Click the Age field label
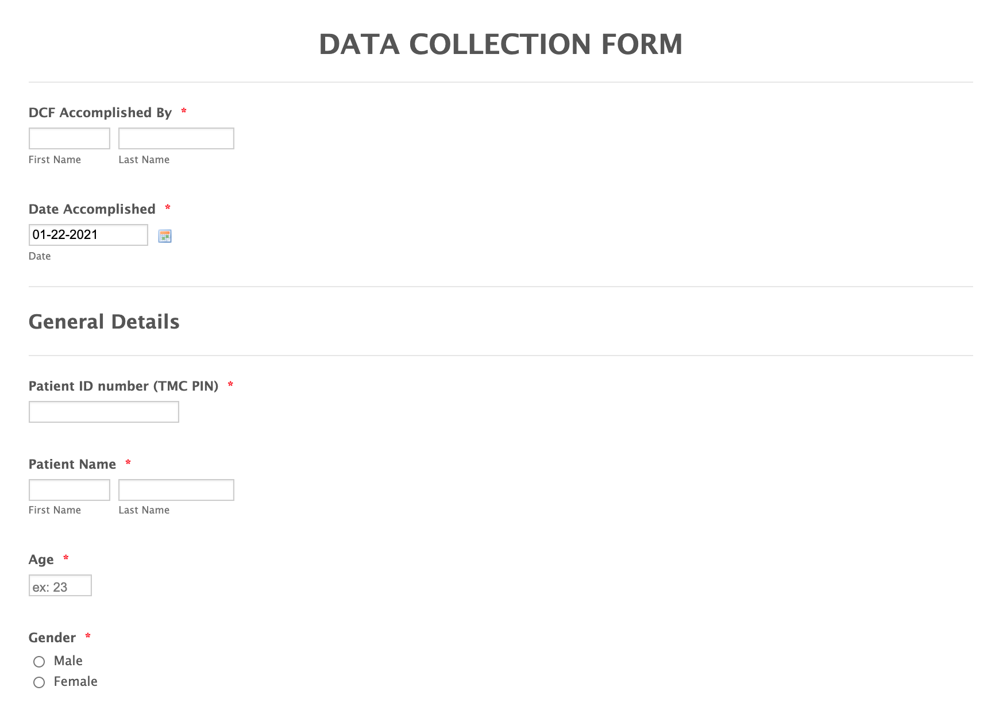 coord(41,559)
